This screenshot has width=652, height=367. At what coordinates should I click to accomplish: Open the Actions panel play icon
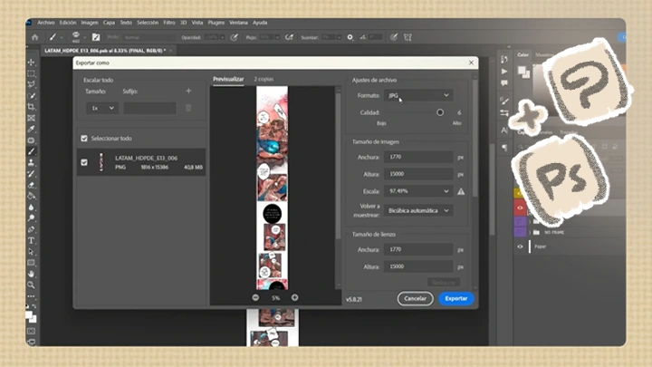coord(504,72)
